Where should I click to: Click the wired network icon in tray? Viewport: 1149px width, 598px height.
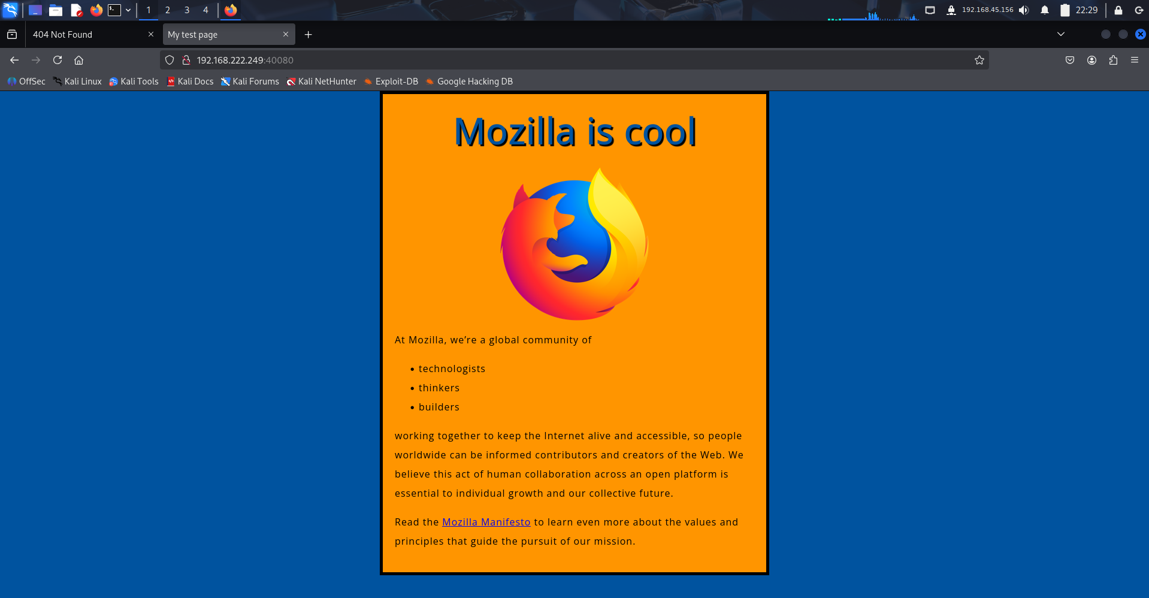930,10
